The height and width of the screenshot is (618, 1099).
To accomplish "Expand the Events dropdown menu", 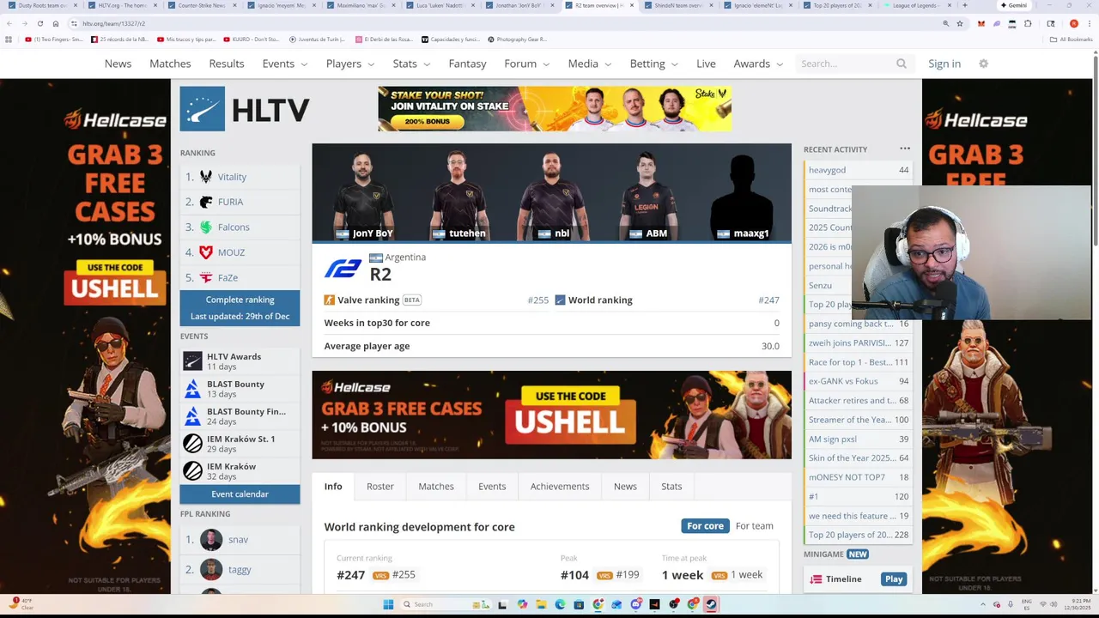I will click(x=285, y=64).
